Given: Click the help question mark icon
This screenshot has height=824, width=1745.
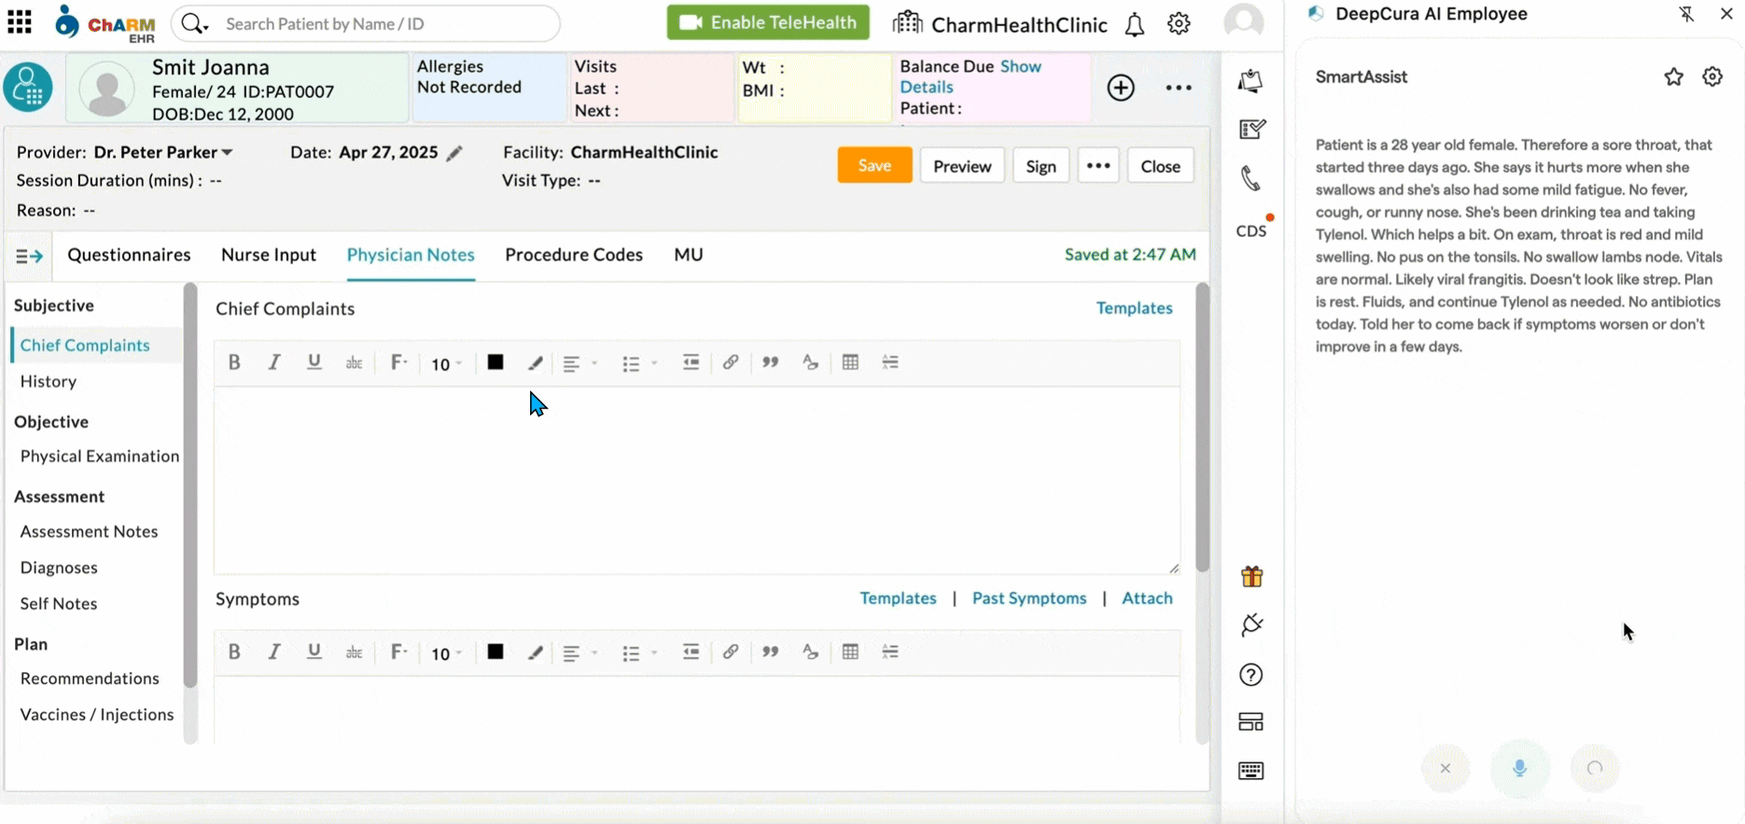Looking at the screenshot, I should [1250, 675].
